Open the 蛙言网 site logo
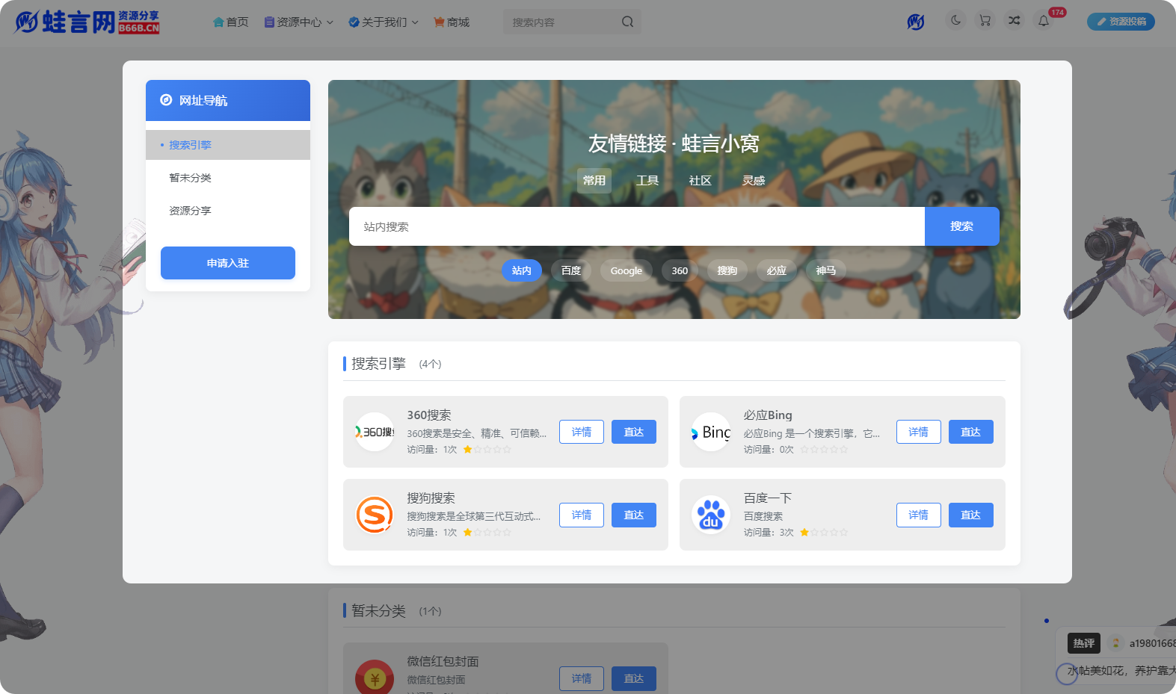1176x694 pixels. pyautogui.click(x=87, y=22)
